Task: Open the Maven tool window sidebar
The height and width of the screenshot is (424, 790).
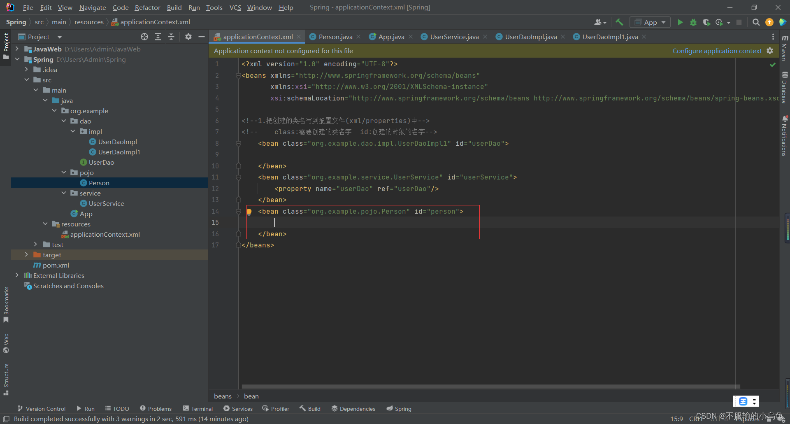Action: click(x=785, y=47)
